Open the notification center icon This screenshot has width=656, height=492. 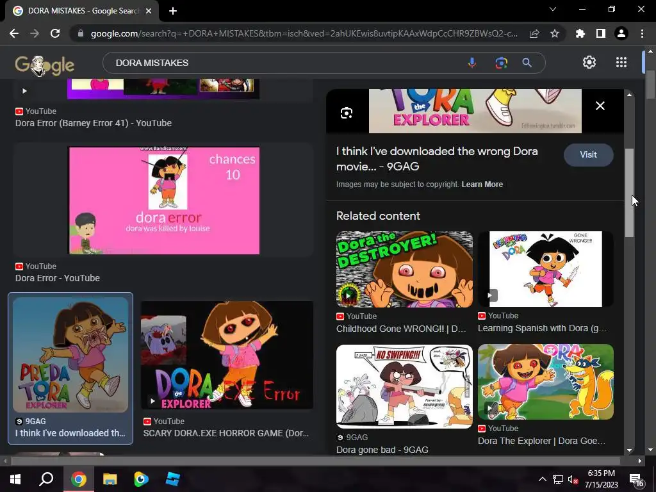(x=637, y=480)
